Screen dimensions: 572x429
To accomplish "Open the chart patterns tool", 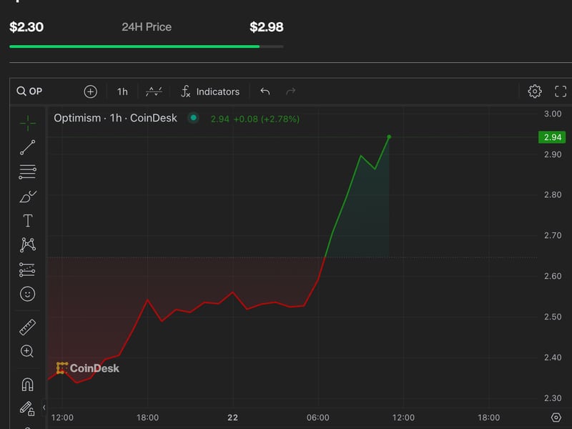I will (x=28, y=245).
